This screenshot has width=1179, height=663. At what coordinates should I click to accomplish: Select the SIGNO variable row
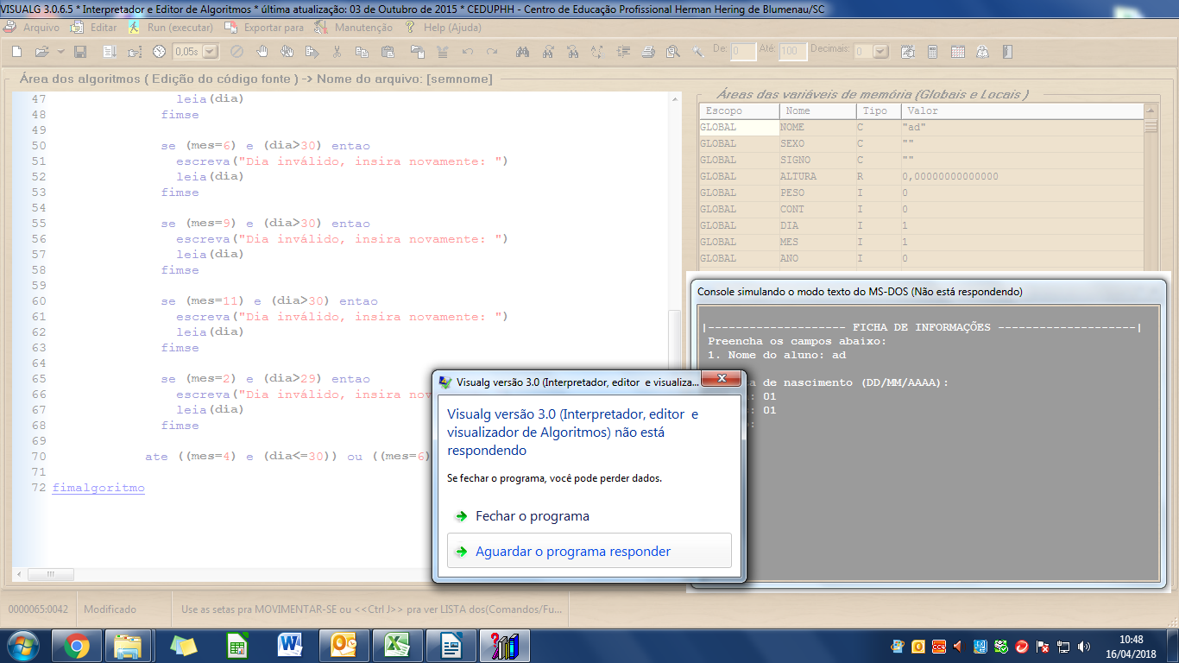[x=921, y=160]
